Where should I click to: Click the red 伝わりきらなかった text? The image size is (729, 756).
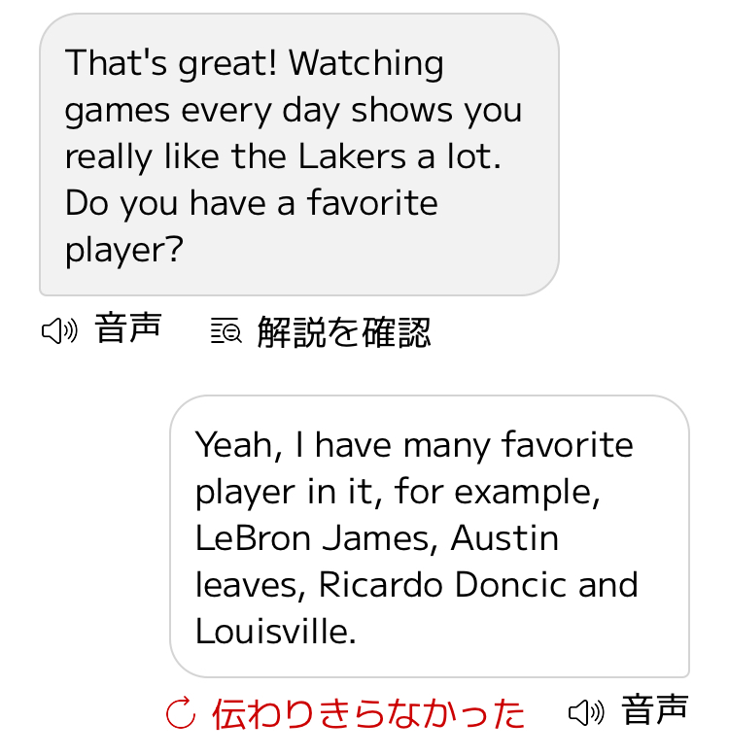(x=368, y=713)
